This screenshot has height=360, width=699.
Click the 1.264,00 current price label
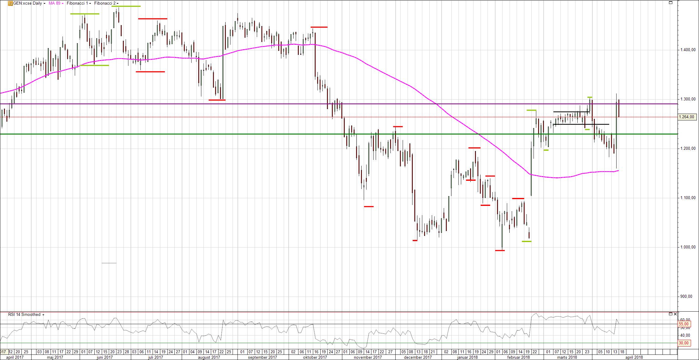[687, 117]
